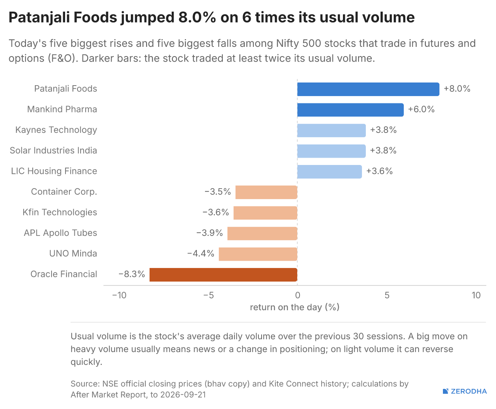Click the +6.0% value label
This screenshot has height=409, width=496.
coord(421,109)
